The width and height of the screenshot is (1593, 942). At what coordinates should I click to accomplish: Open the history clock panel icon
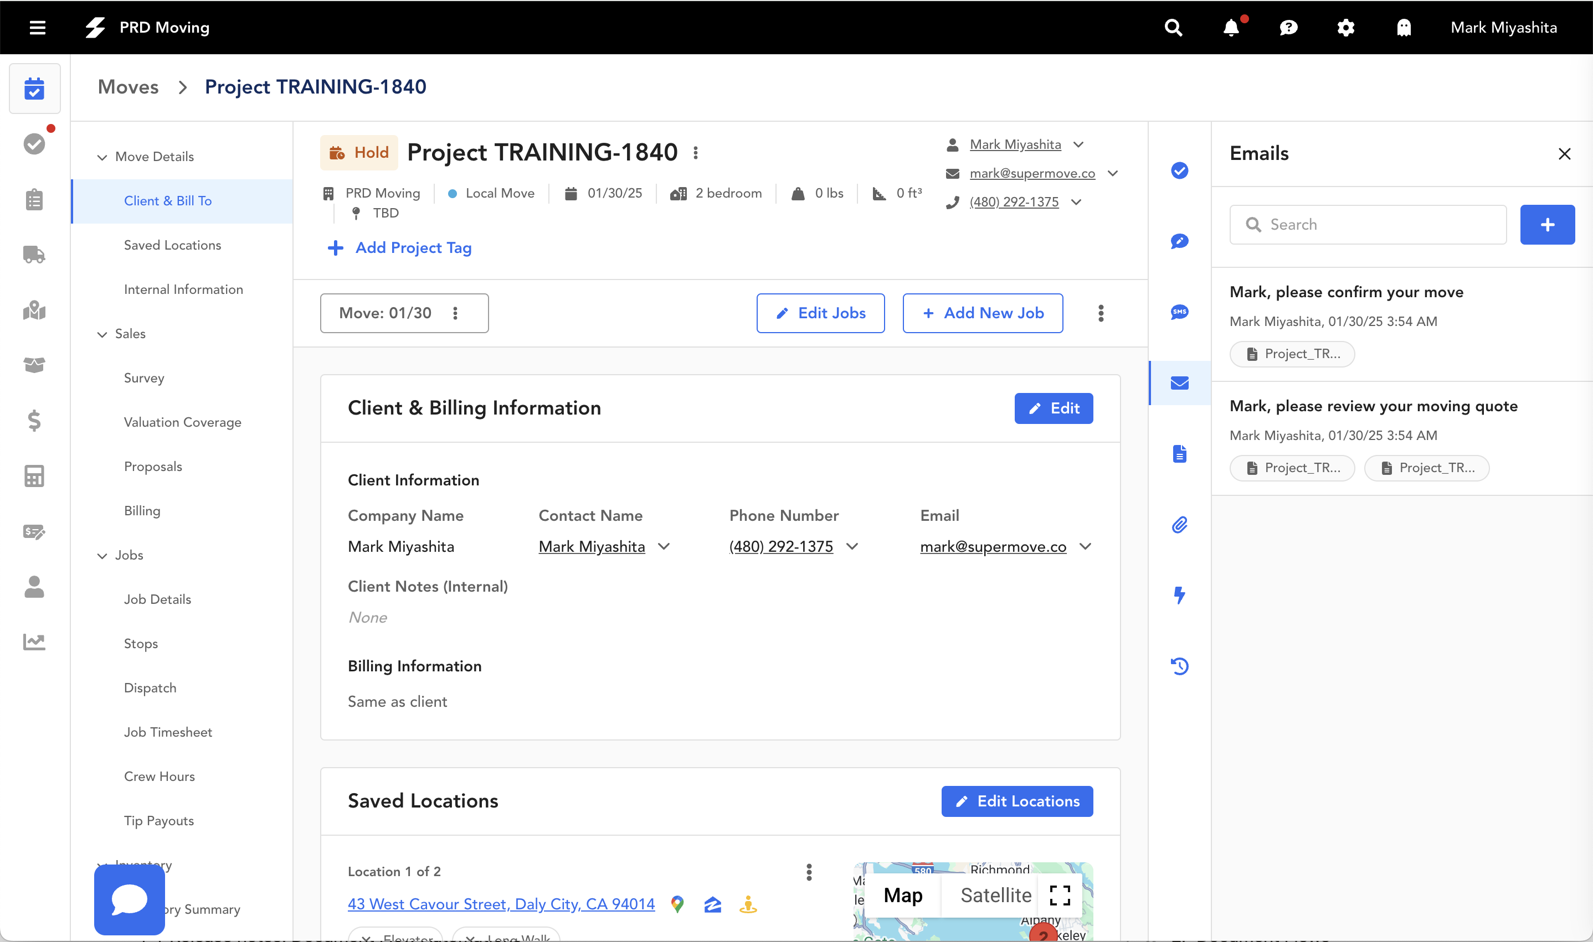point(1179,666)
